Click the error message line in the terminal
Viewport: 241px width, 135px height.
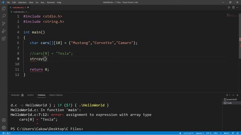click(81, 115)
